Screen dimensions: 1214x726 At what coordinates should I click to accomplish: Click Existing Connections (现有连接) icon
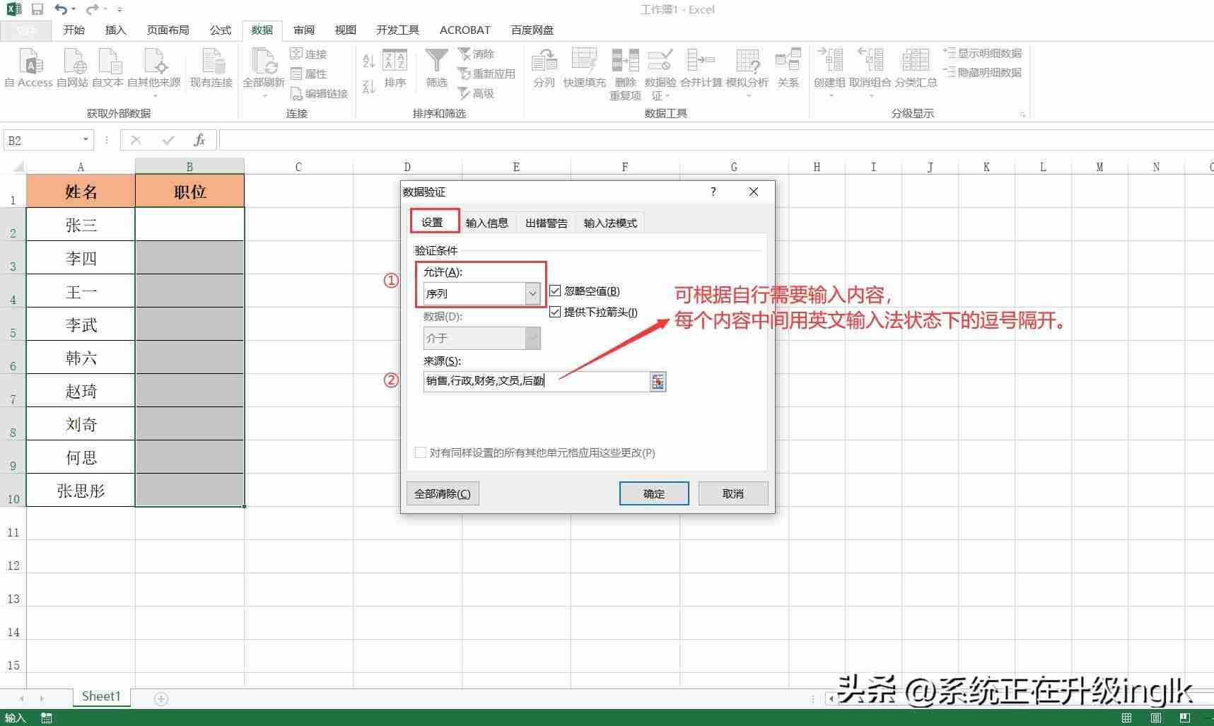(x=211, y=68)
